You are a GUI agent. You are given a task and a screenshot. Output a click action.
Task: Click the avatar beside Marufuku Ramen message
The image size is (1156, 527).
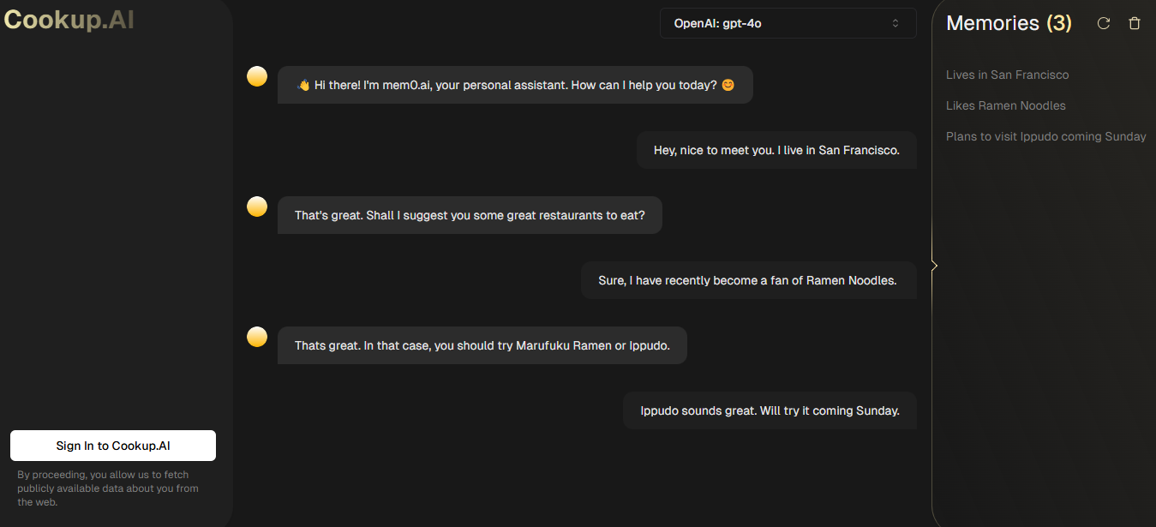pyautogui.click(x=257, y=337)
